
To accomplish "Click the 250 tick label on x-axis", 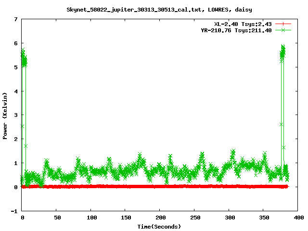I will pos(194,218).
